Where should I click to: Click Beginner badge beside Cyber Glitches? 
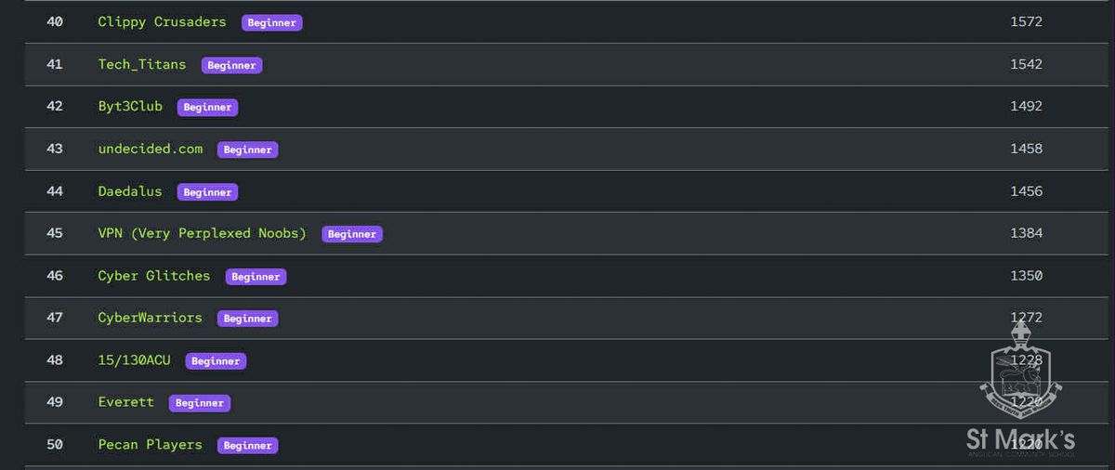point(256,277)
